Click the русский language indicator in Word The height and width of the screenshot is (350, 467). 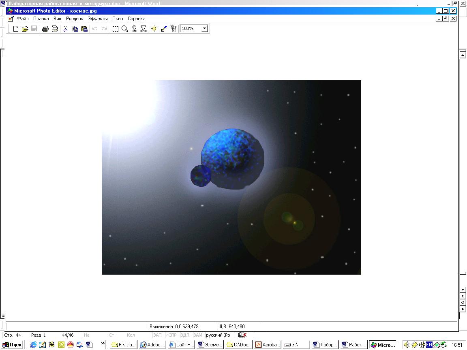click(218, 335)
